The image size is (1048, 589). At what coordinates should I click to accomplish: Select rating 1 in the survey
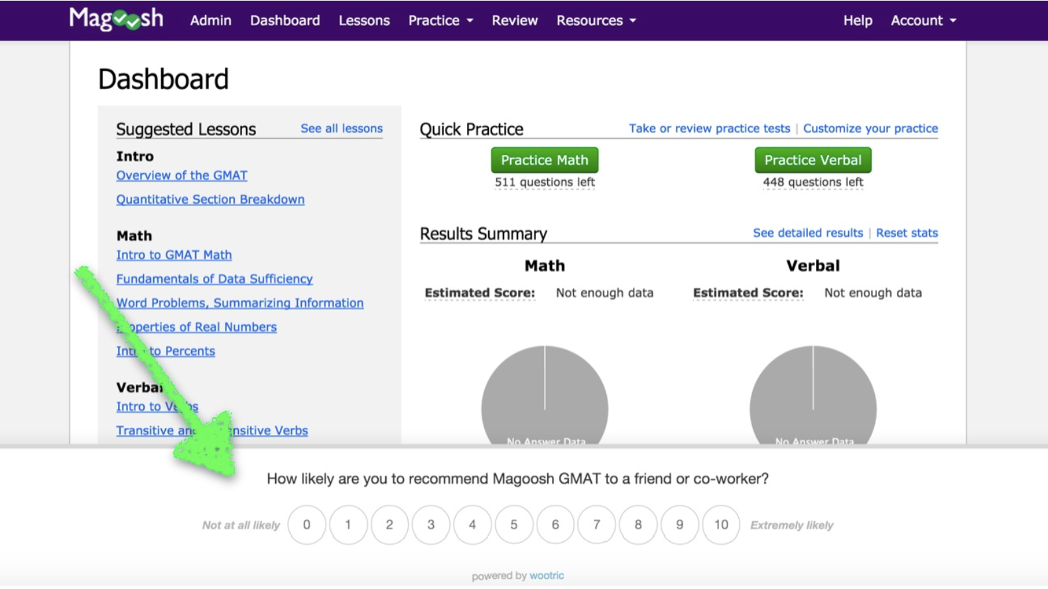click(348, 525)
